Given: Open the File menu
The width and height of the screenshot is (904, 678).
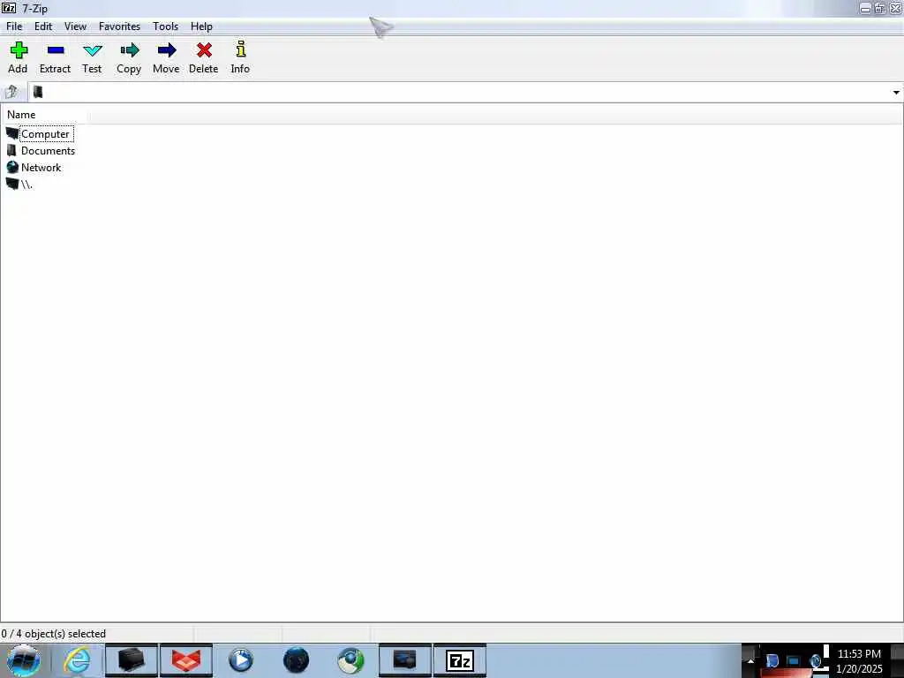Looking at the screenshot, I should pos(14,26).
